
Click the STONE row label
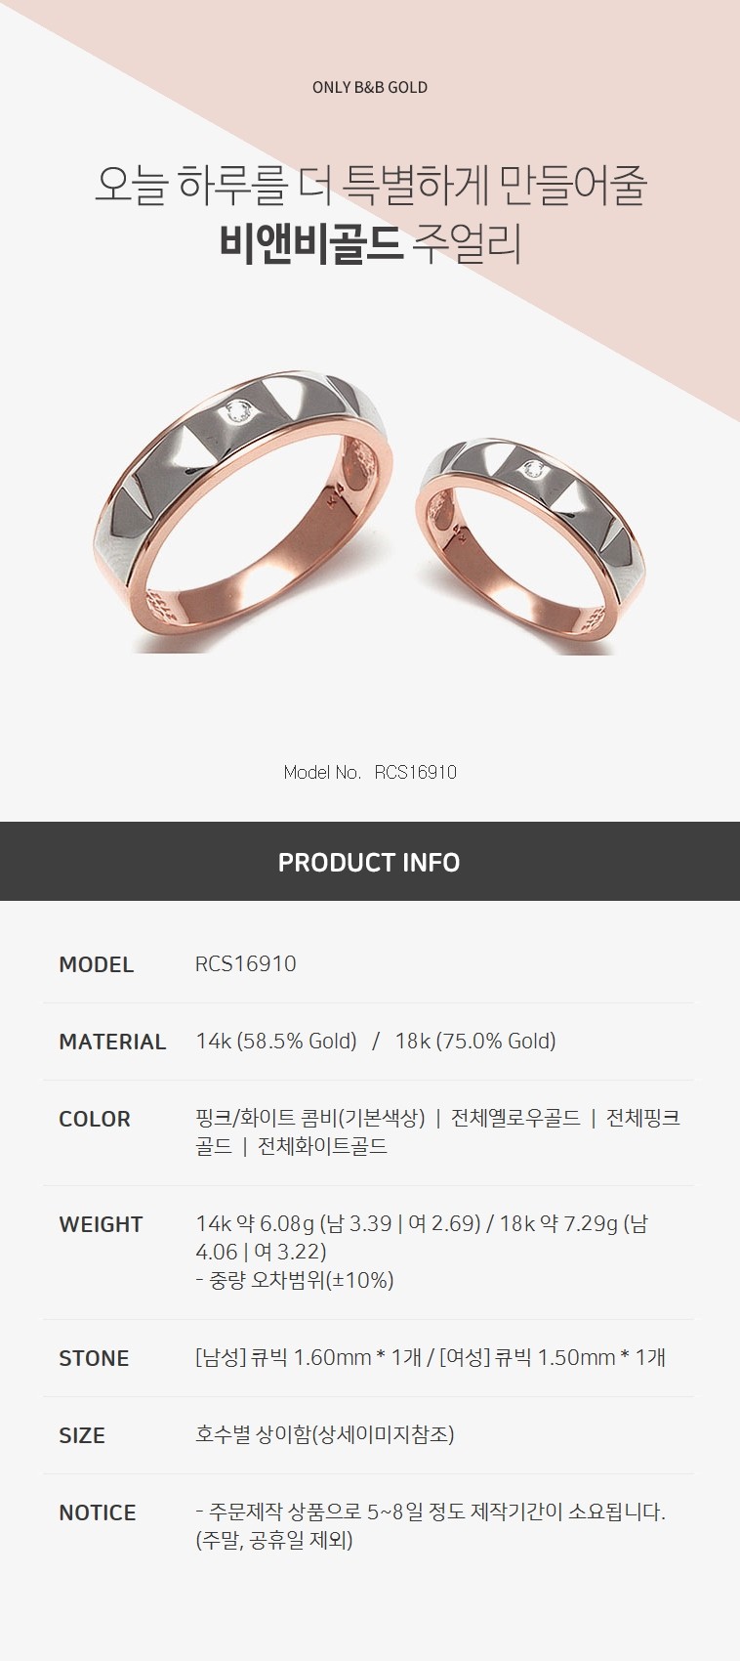[x=94, y=1358]
